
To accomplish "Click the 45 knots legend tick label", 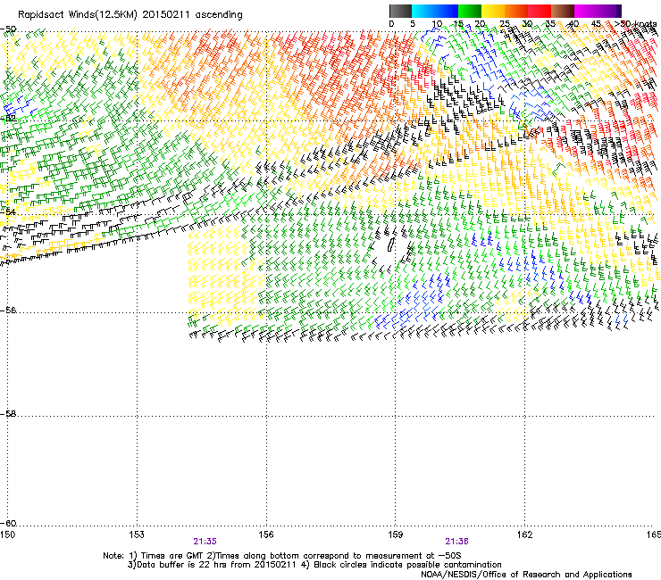I will click(596, 24).
